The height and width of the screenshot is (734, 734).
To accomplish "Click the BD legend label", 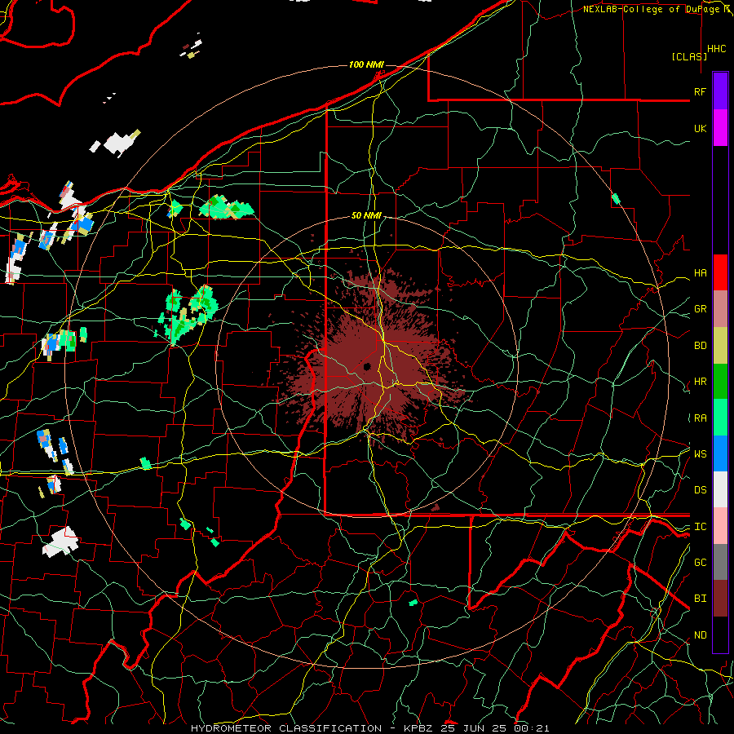I will [700, 346].
